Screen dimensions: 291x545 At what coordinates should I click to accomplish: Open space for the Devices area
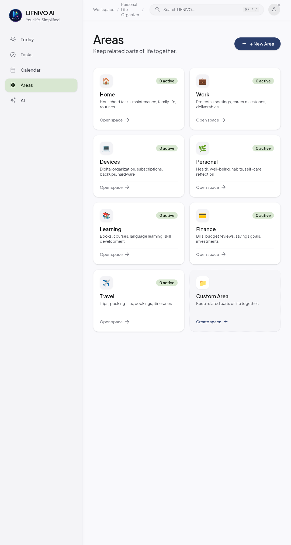coord(115,188)
